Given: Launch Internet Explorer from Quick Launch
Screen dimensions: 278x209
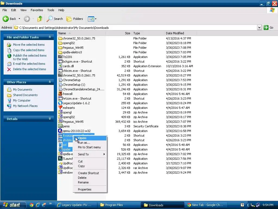Looking at the screenshot, I should 37,205.
